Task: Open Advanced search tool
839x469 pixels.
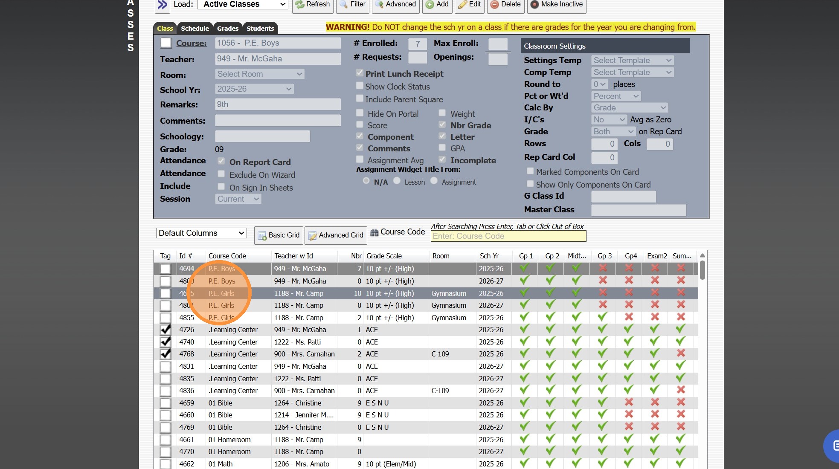Action: point(379,4)
